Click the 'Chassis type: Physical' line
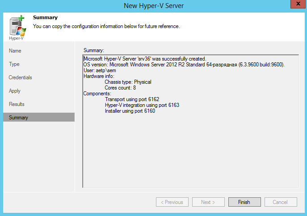Image resolution: width=307 pixels, height=216 pixels. [x=128, y=82]
